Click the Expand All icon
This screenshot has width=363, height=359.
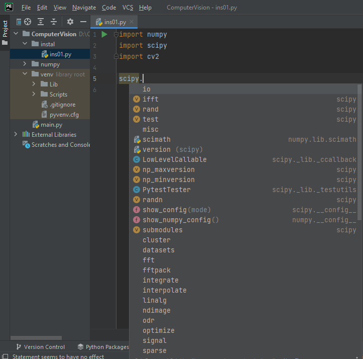41,22
